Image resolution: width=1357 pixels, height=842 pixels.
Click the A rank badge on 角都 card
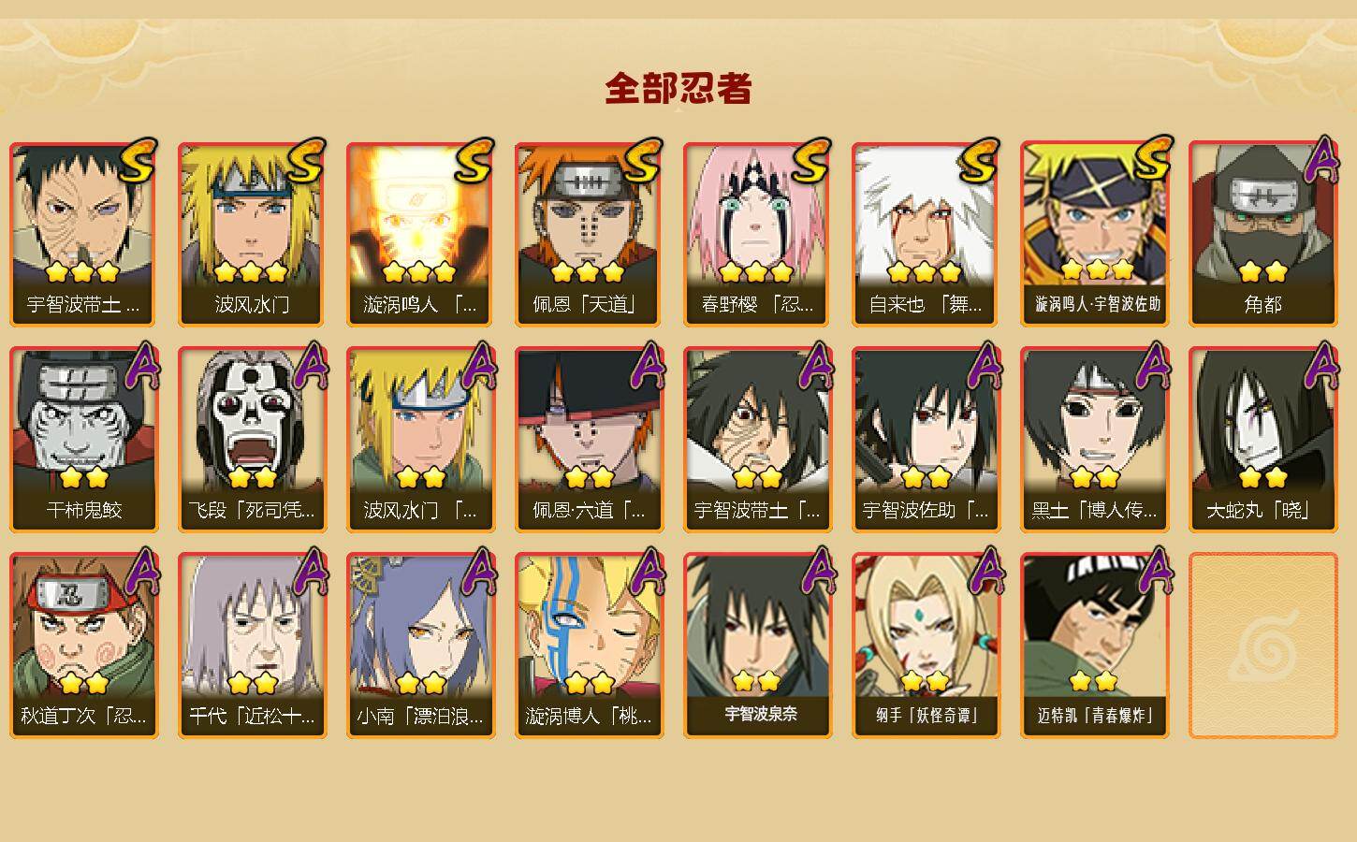[1321, 161]
